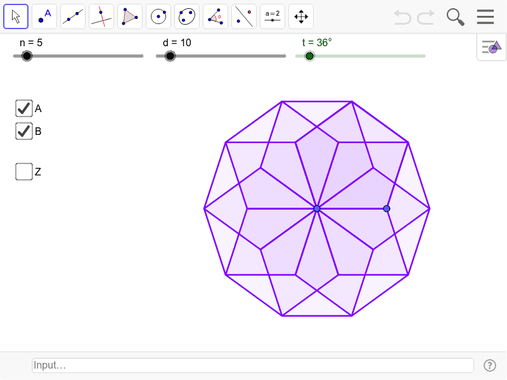Disable the B checkbox
507x380 pixels.
coord(23,131)
